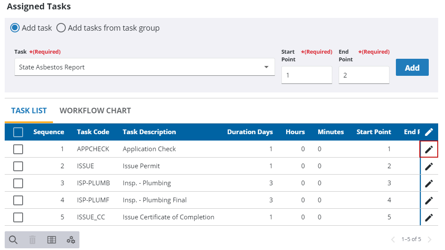Click the 1–5 of 5 pagination text
The image size is (445, 250).
pyautogui.click(x=411, y=239)
